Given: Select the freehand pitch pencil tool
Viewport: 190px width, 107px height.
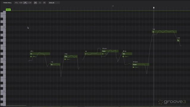Looking at the screenshot, I should click(x=30, y=3).
